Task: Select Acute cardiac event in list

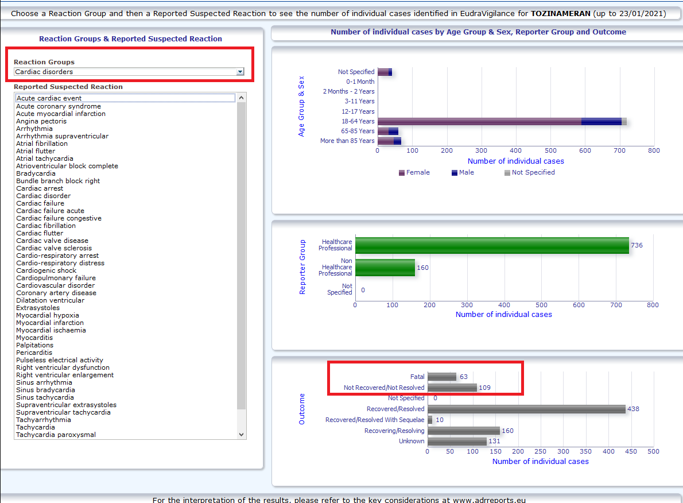Action: (x=49, y=98)
